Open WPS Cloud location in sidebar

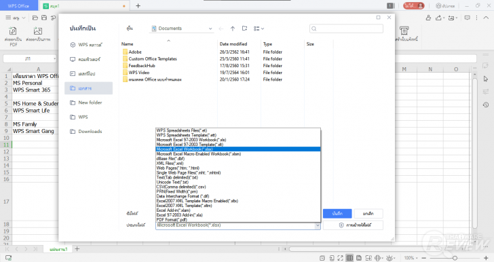[86, 45]
